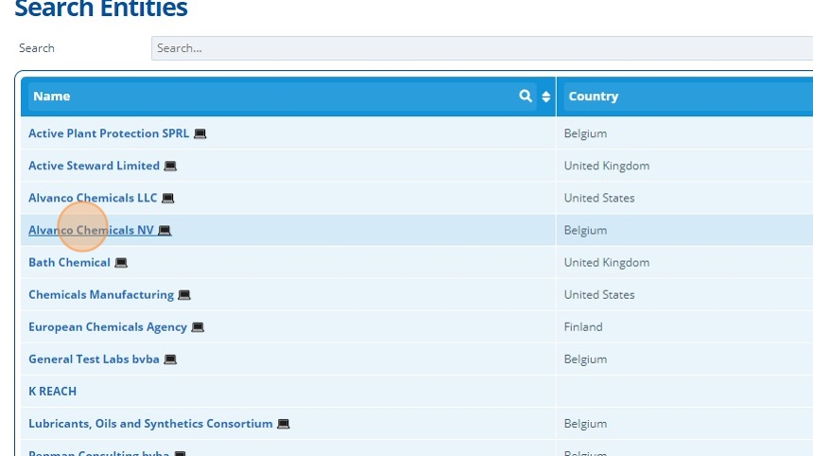
Task: Open the K REACH entity
Action: tap(52, 391)
